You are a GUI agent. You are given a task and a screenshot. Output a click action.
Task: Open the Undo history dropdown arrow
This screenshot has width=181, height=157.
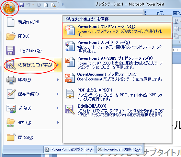(33, 5)
